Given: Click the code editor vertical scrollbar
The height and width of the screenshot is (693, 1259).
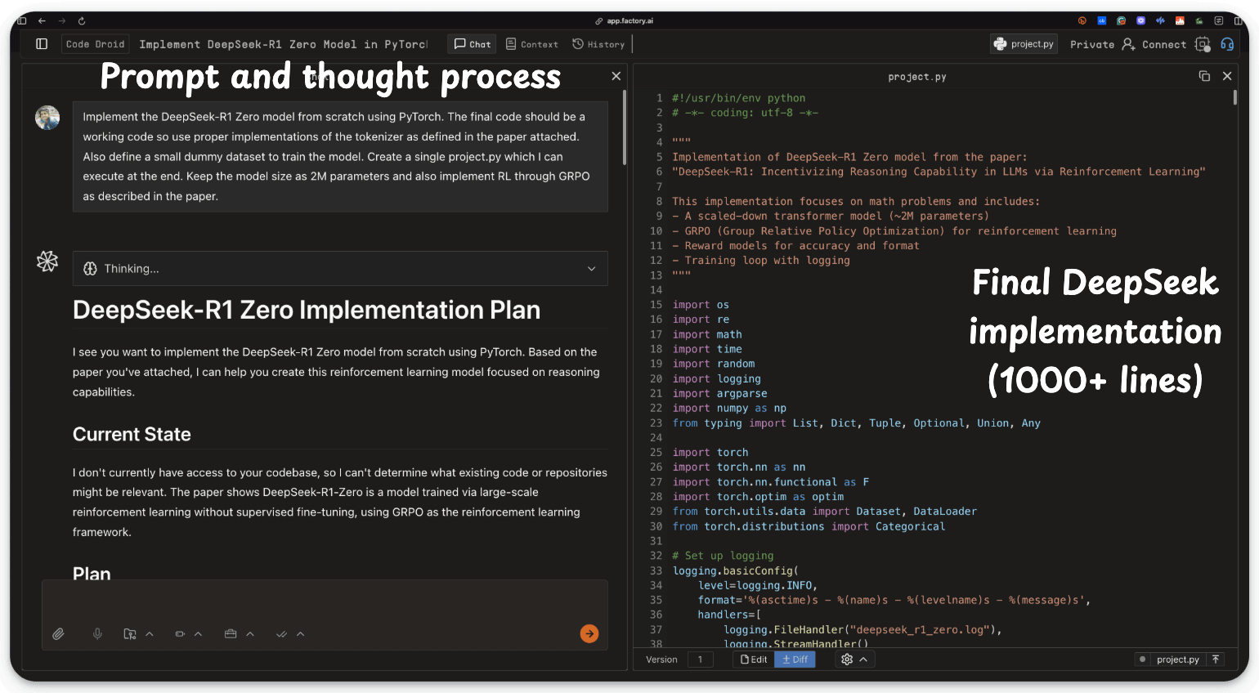Looking at the screenshot, I should (x=1235, y=97).
